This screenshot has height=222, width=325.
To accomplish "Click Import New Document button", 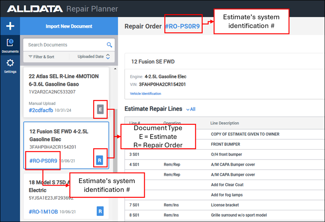I will (x=69, y=26).
